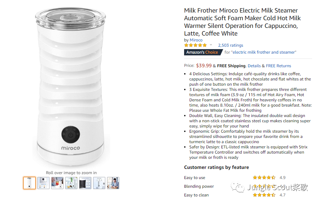Click the FREE Returns link
Viewport: 318px width, 202px height.
point(279,66)
